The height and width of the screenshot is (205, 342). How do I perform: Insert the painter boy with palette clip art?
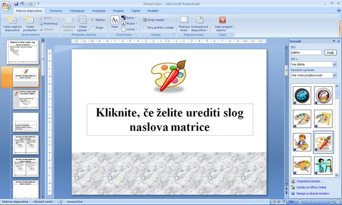point(302,142)
